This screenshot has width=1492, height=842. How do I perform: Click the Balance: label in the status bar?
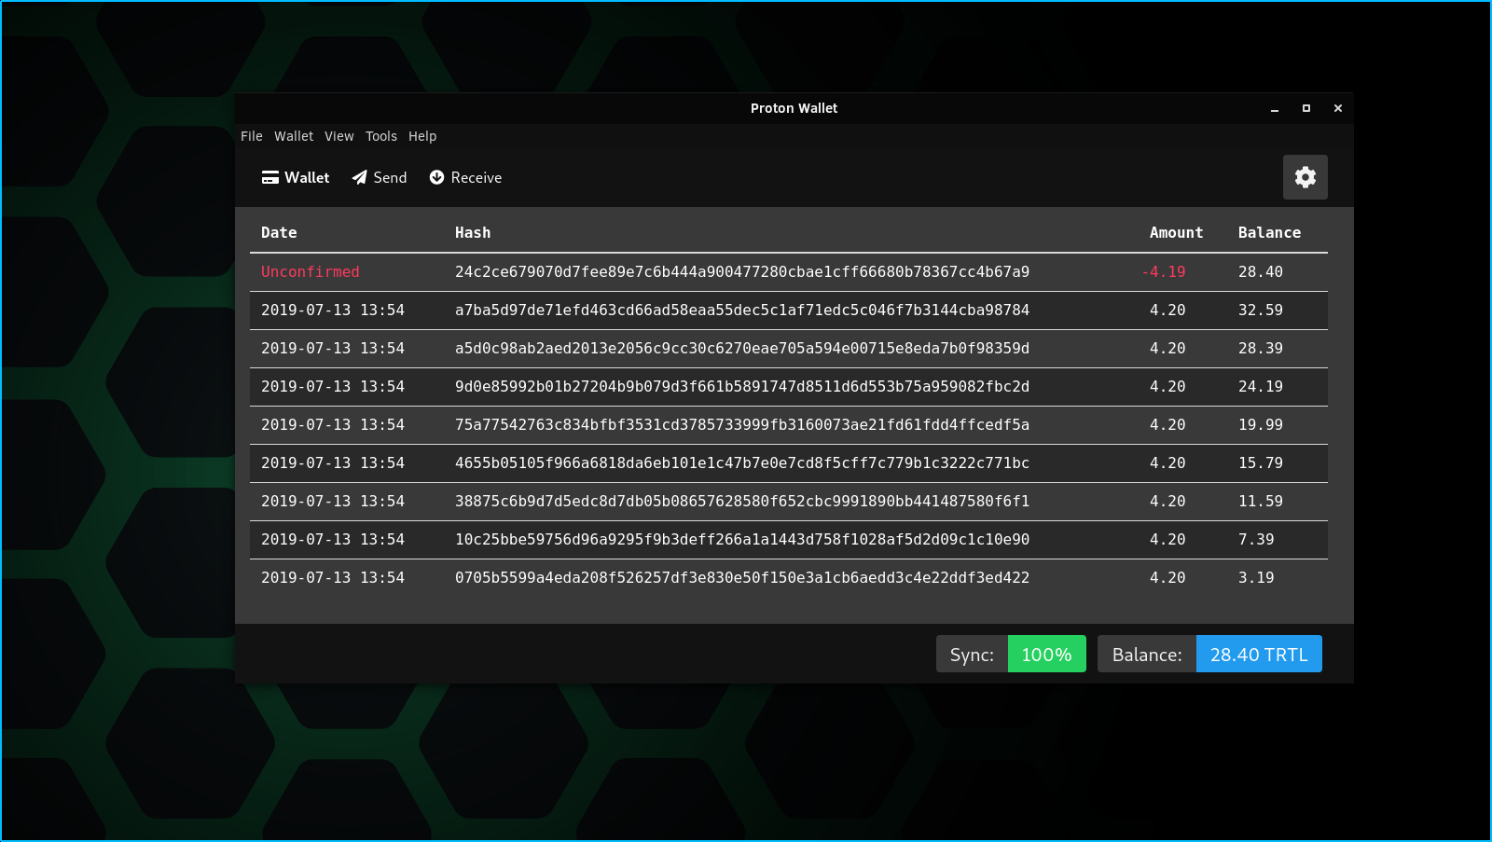click(1147, 654)
